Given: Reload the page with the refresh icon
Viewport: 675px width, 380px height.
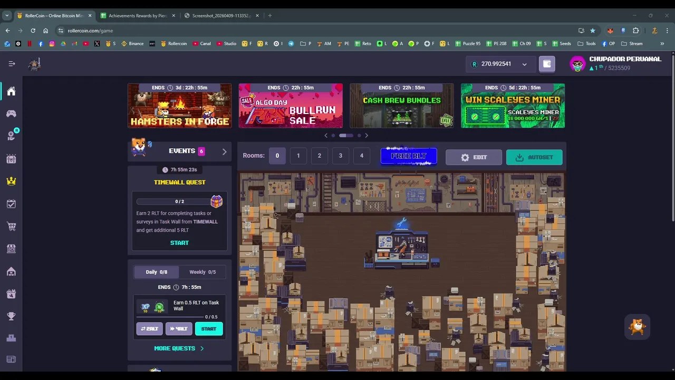Looking at the screenshot, I should 33,31.
